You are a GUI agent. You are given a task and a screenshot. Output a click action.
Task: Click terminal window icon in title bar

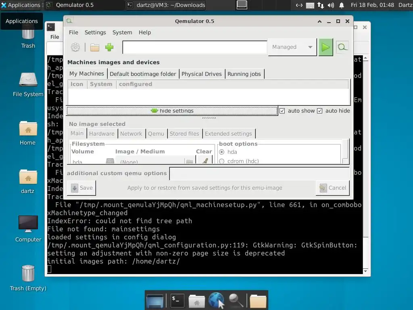click(x=51, y=27)
